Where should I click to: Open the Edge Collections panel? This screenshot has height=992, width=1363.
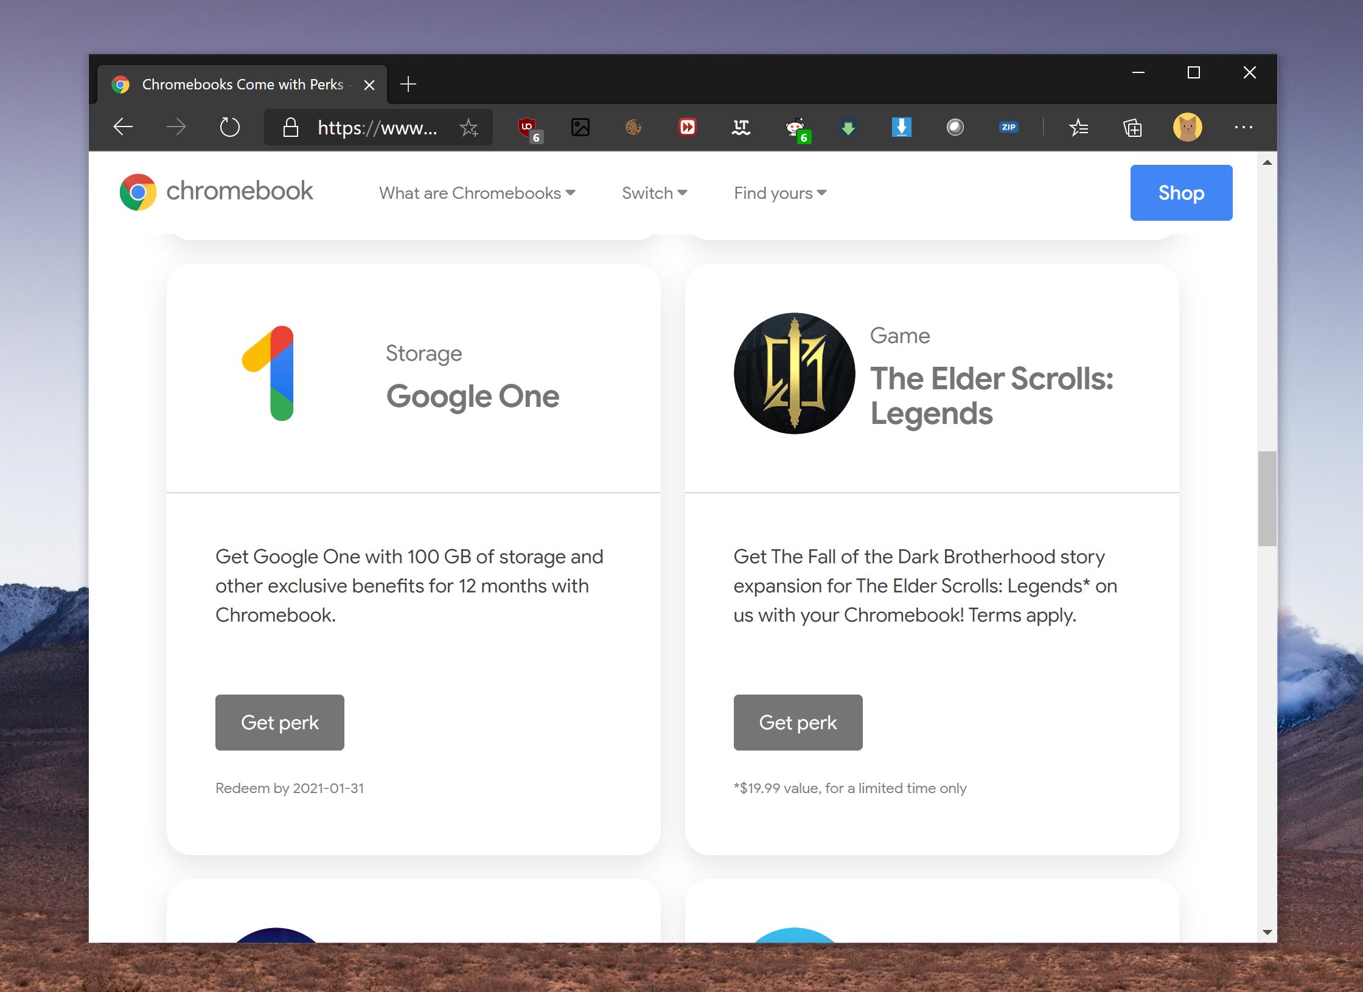pyautogui.click(x=1132, y=127)
